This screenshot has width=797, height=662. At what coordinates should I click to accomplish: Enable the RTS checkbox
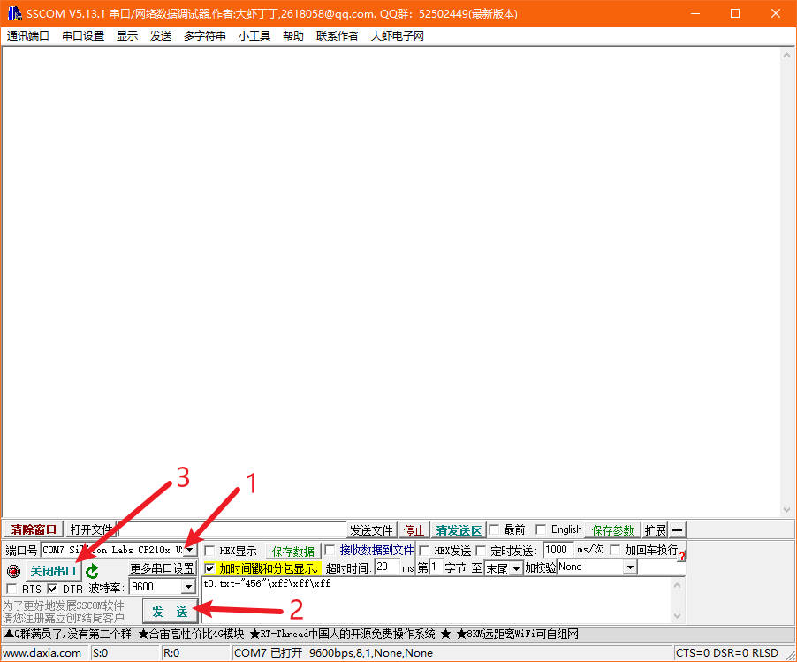11,589
